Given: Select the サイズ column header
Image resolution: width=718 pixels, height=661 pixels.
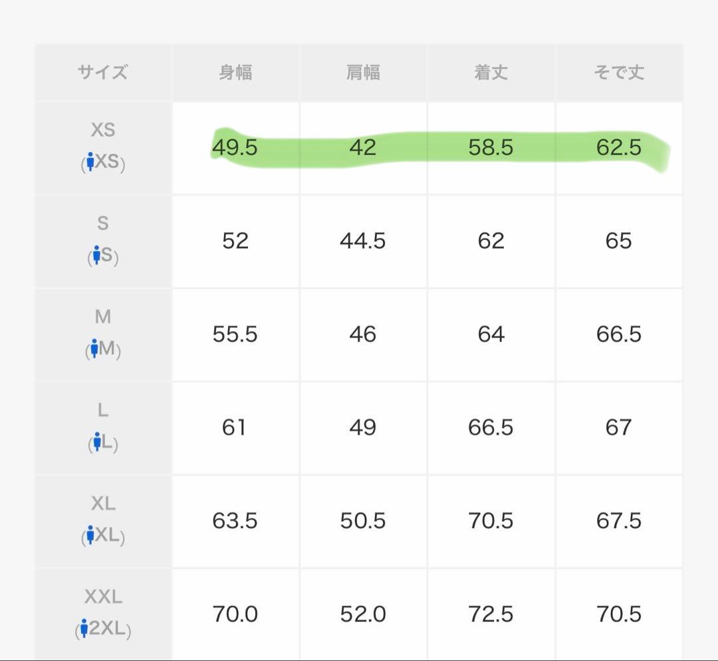Looking at the screenshot, I should click(102, 72).
